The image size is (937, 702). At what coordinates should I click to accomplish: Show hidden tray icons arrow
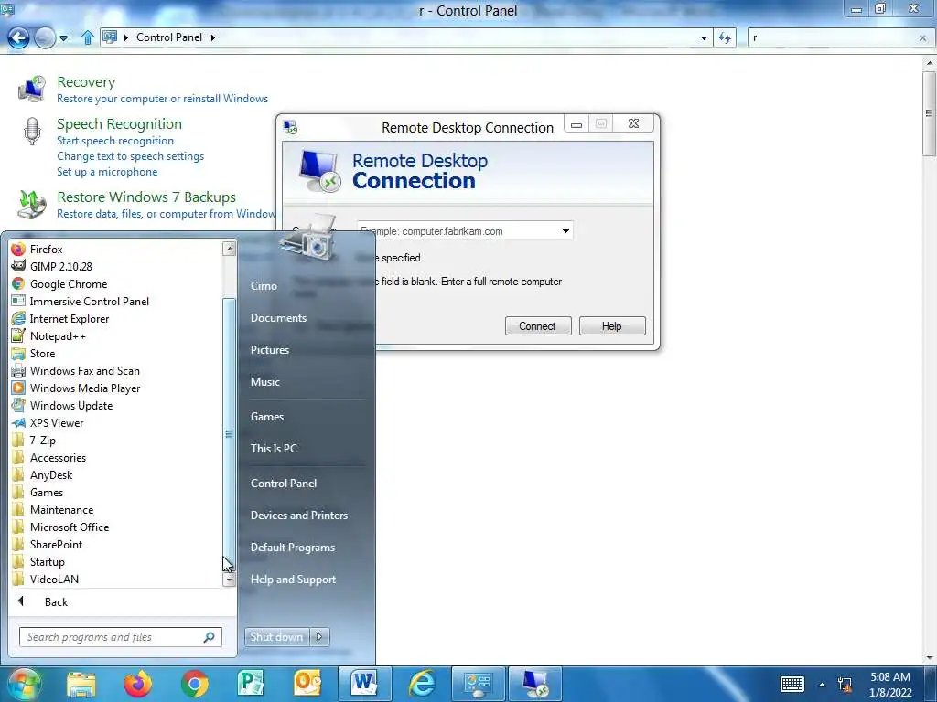pyautogui.click(x=822, y=685)
